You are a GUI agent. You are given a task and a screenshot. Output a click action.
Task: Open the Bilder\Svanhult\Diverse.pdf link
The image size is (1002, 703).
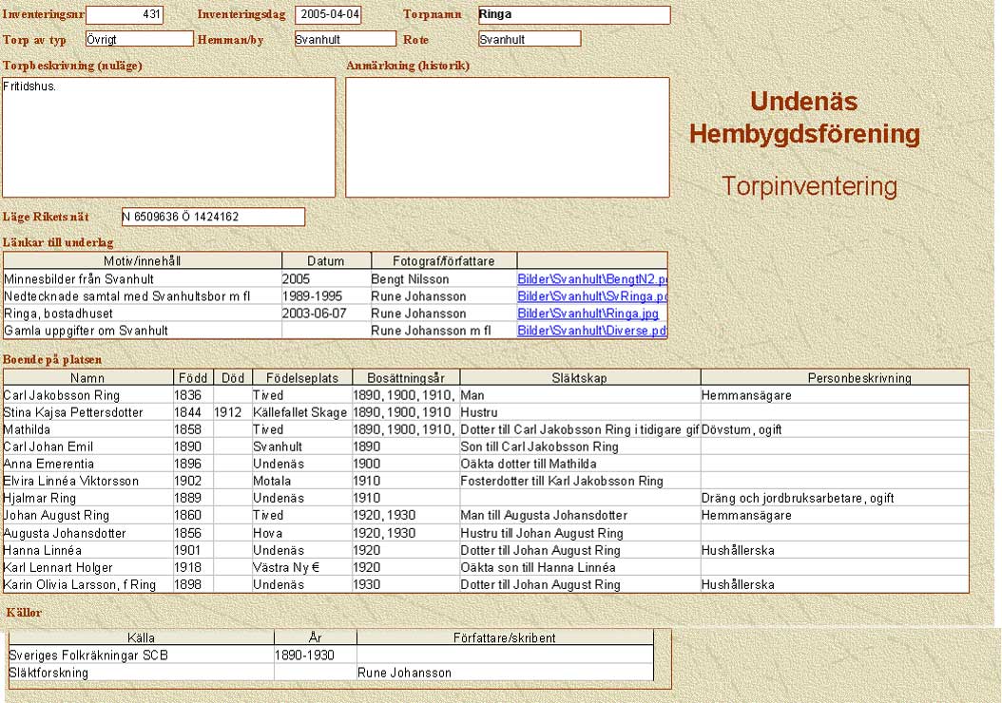point(592,331)
